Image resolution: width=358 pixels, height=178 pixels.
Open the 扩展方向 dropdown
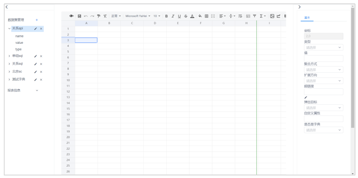[x=323, y=81]
